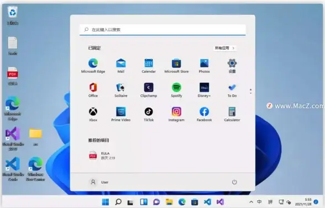This screenshot has height=208, width=325.
Task: Open Teams Chat from the taskbar
Action: [156, 202]
